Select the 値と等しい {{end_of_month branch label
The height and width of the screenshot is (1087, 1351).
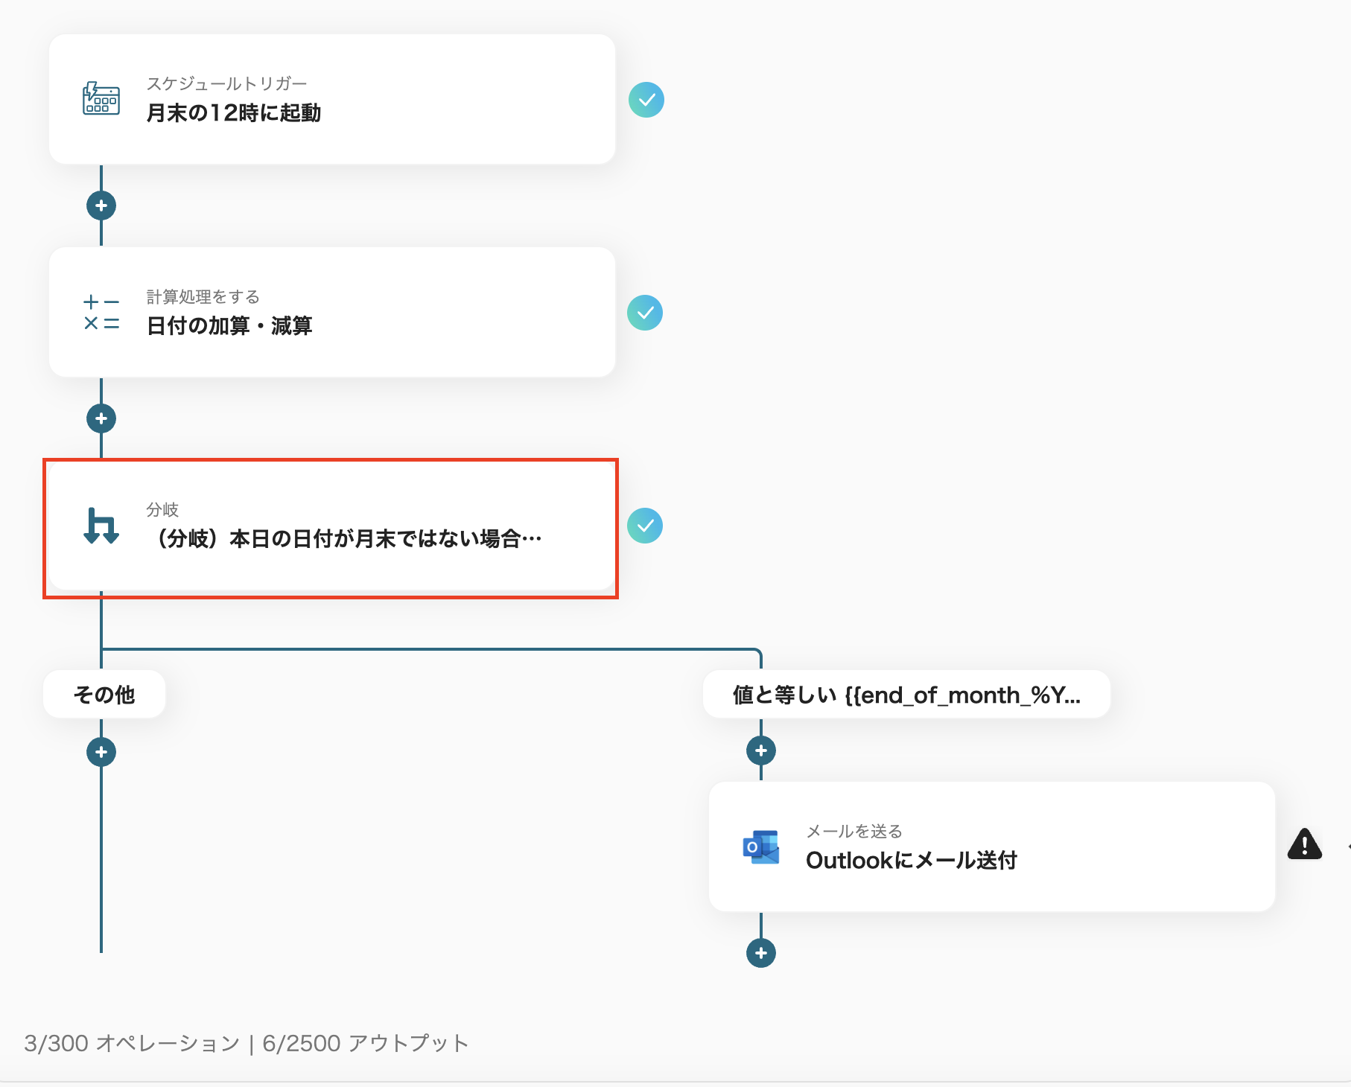coord(906,695)
